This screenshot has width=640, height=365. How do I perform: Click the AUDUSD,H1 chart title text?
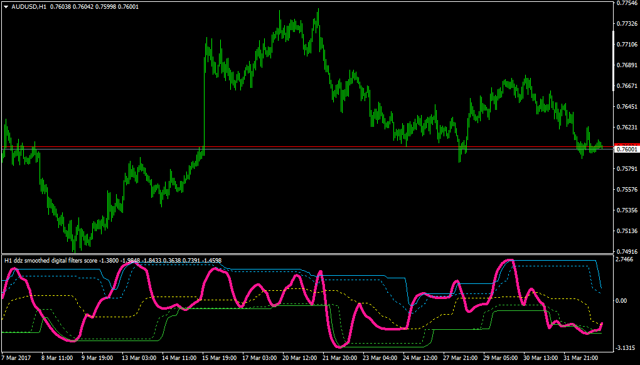click(29, 6)
